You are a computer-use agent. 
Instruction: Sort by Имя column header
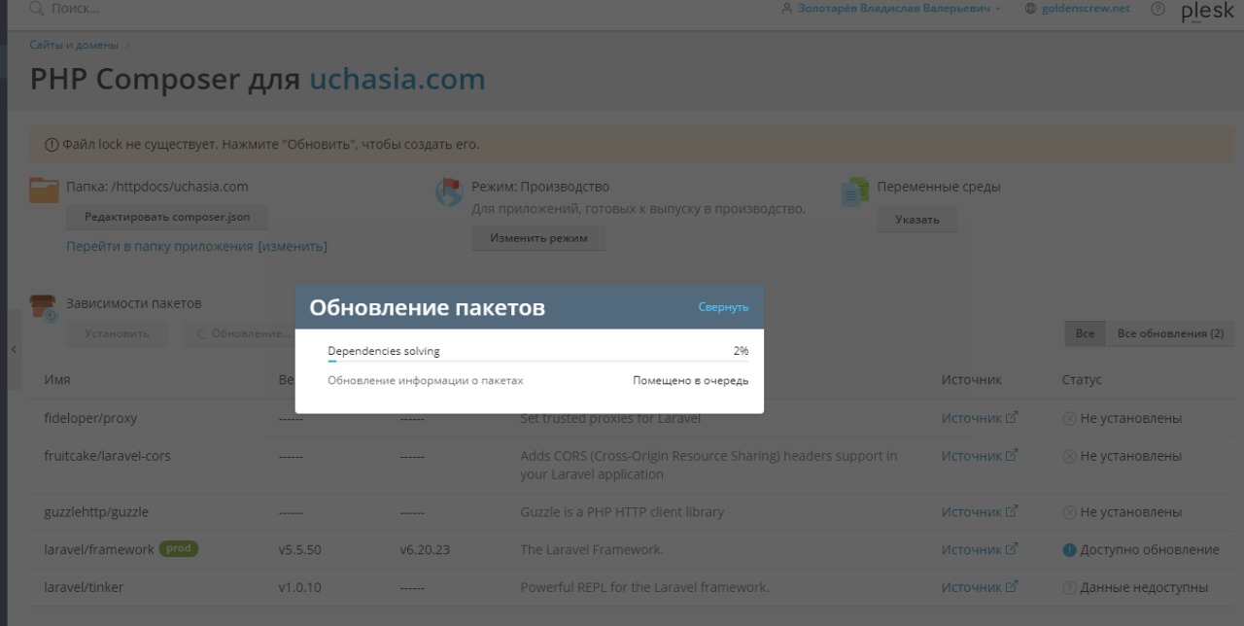[57, 380]
